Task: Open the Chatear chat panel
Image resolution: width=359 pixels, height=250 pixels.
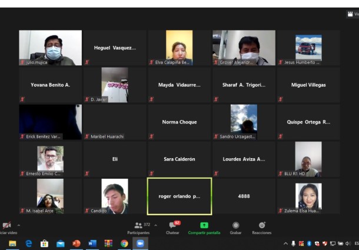Action: [172, 227]
